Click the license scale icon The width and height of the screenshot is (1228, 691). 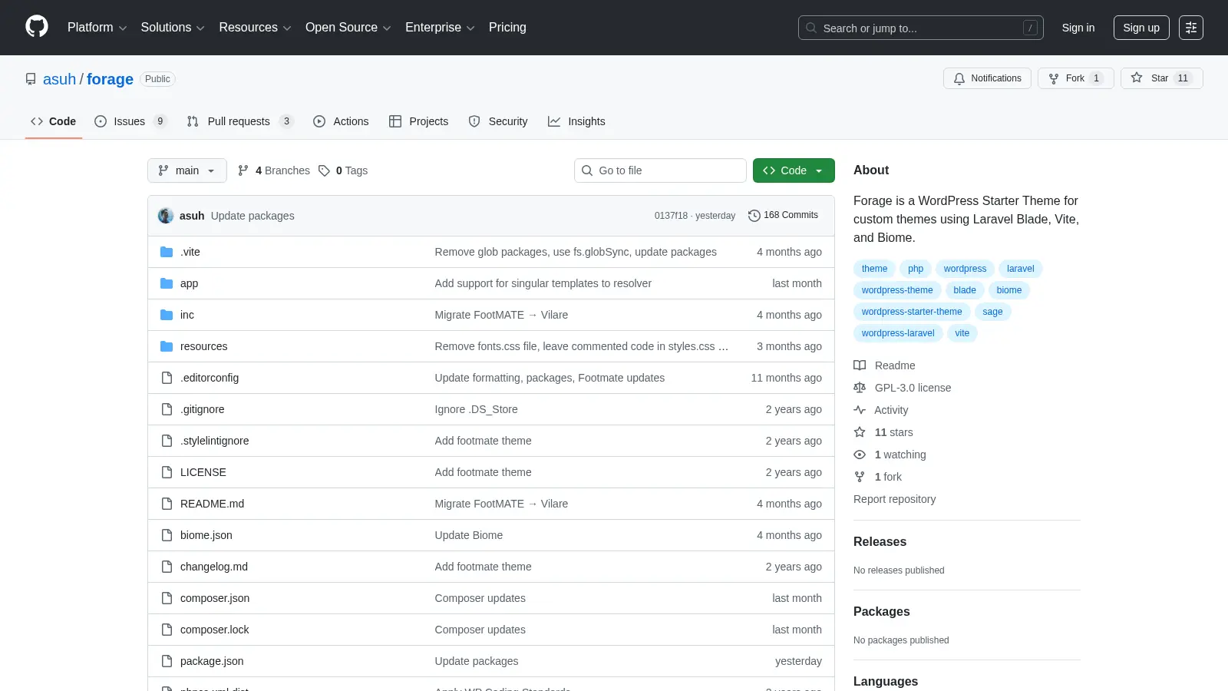point(860,388)
